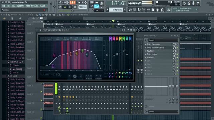Open the Fruity parametric EQ 2 options arrow

point(37,30)
